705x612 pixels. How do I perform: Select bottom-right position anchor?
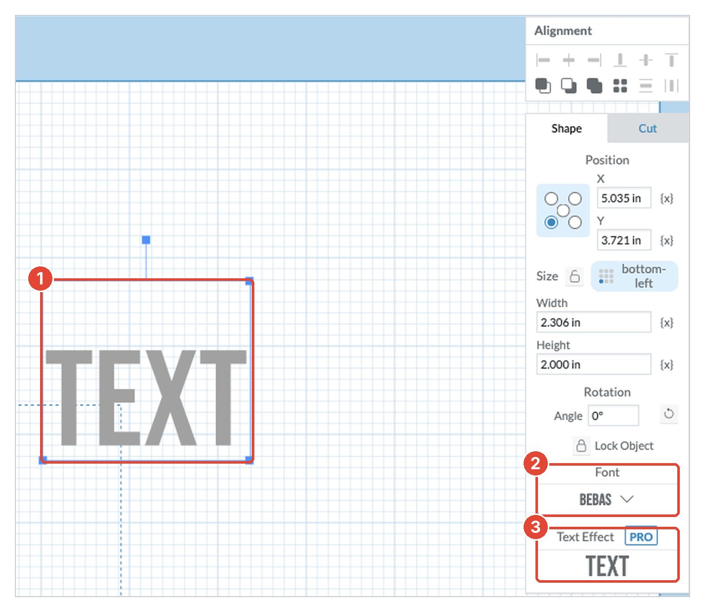tap(575, 222)
